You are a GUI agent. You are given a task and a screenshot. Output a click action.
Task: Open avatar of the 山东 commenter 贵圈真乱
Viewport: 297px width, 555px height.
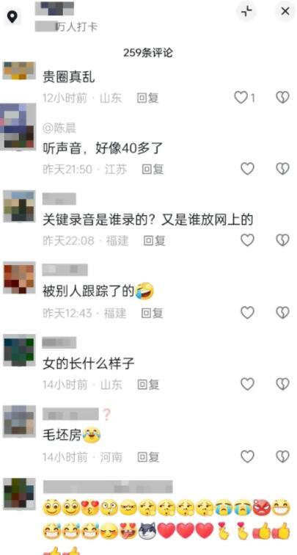pyautogui.click(x=20, y=70)
